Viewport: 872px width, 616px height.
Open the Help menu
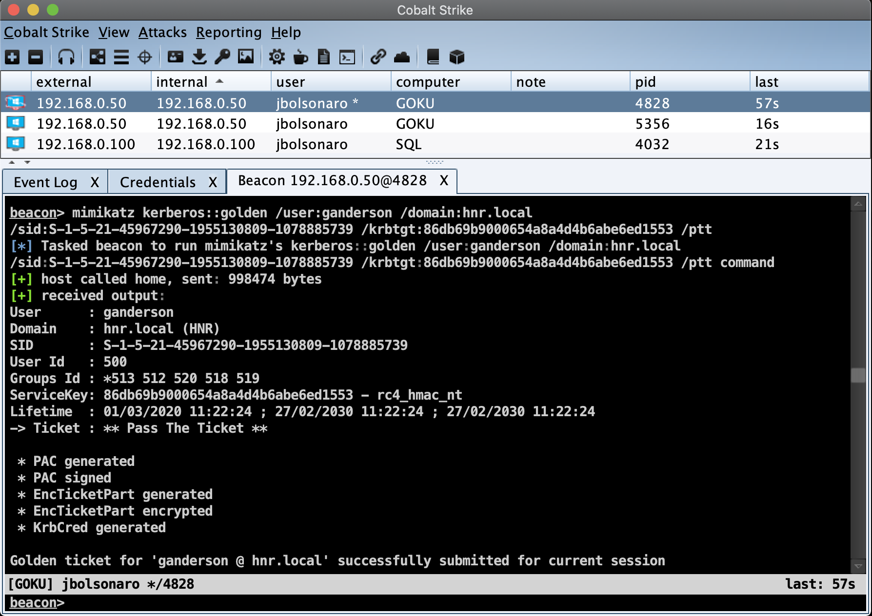pos(286,32)
